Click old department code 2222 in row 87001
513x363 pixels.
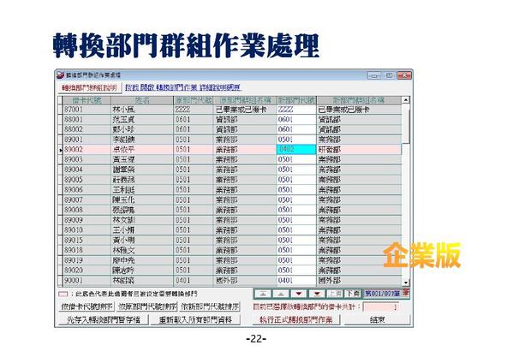point(193,110)
